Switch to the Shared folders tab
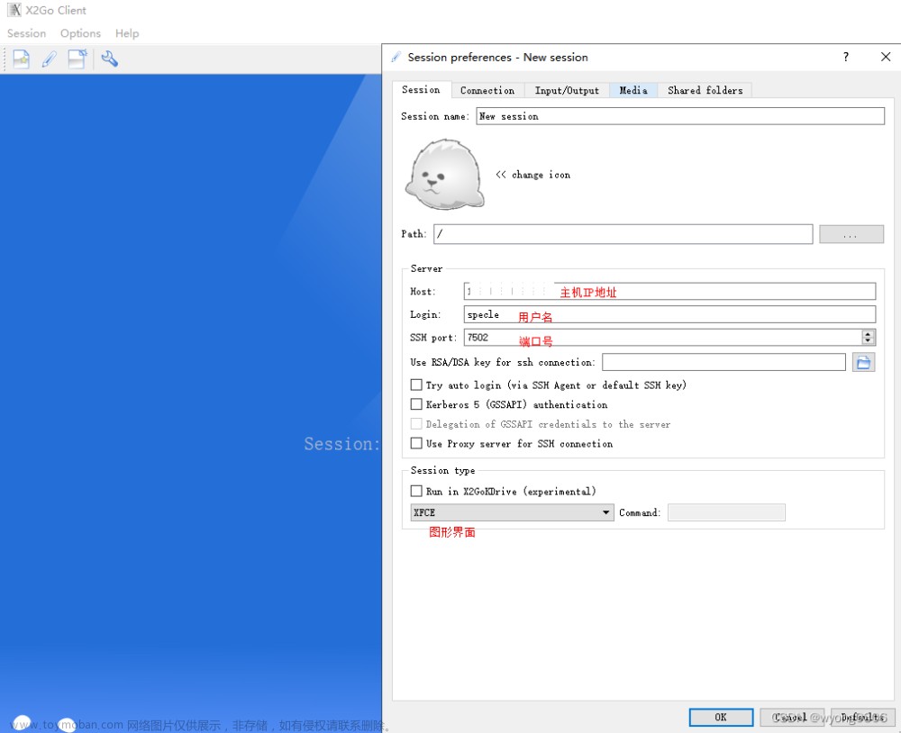The height and width of the screenshot is (733, 901). tap(705, 90)
